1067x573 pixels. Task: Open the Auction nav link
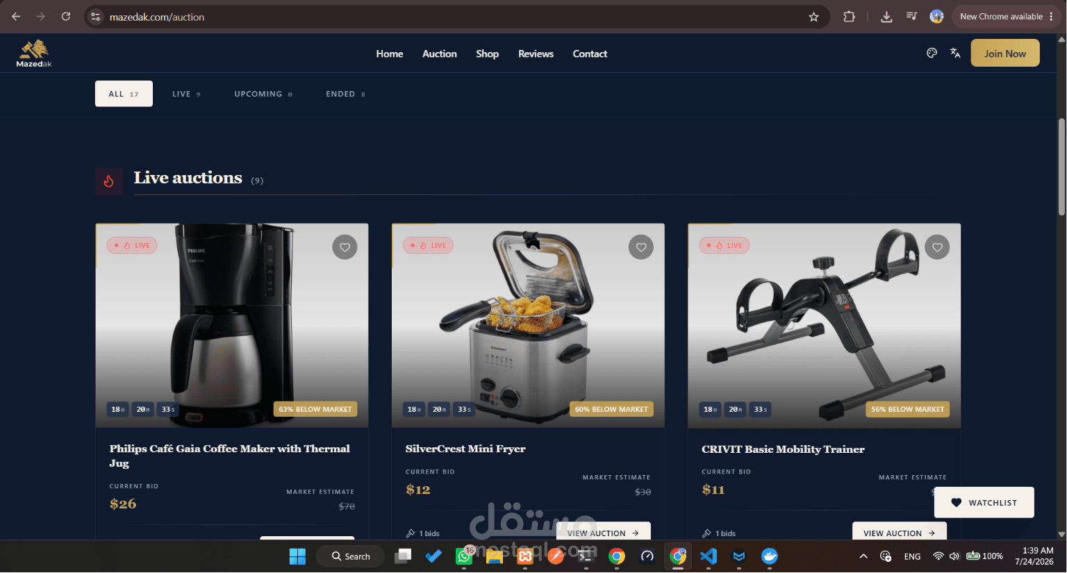click(440, 53)
